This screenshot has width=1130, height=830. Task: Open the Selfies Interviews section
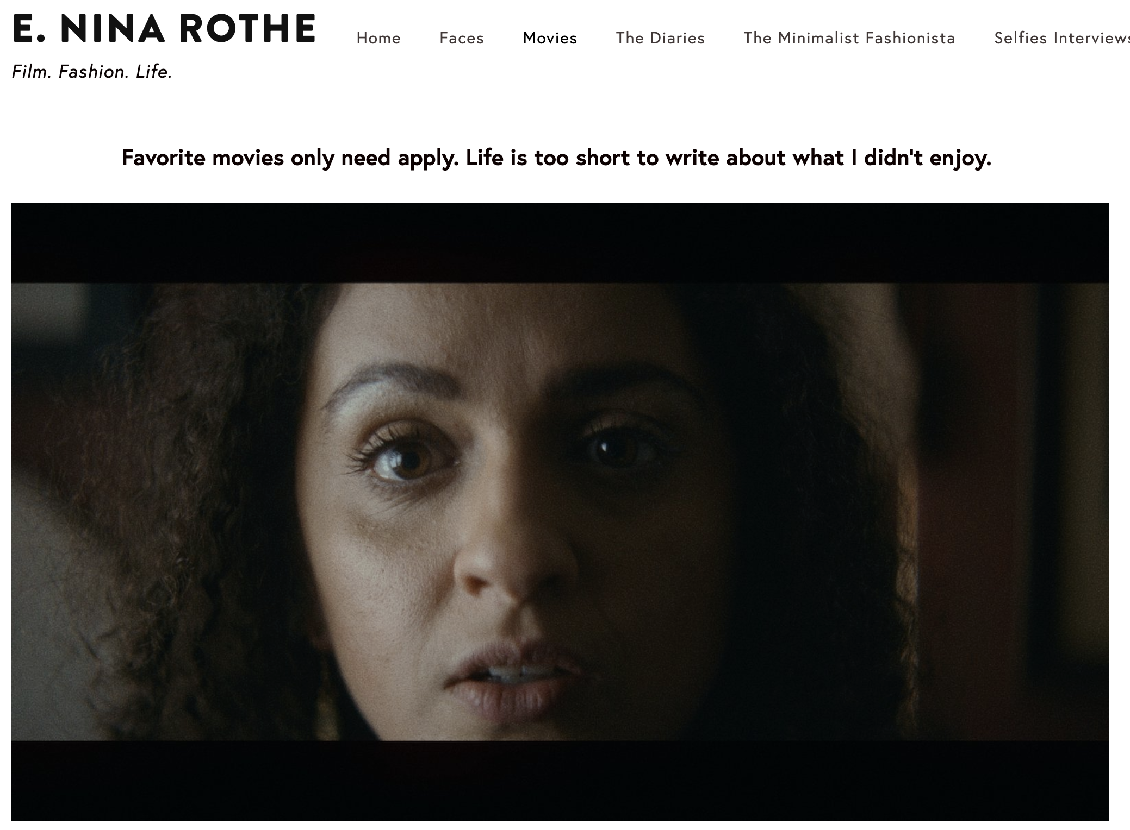1061,38
